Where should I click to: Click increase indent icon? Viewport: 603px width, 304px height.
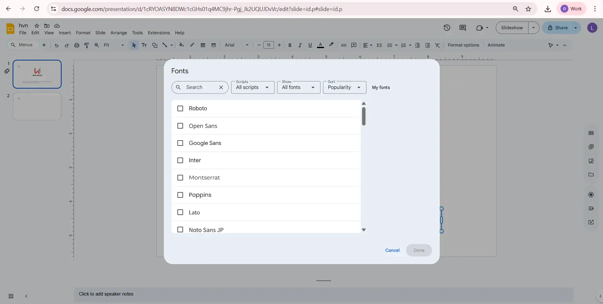pyautogui.click(x=427, y=45)
